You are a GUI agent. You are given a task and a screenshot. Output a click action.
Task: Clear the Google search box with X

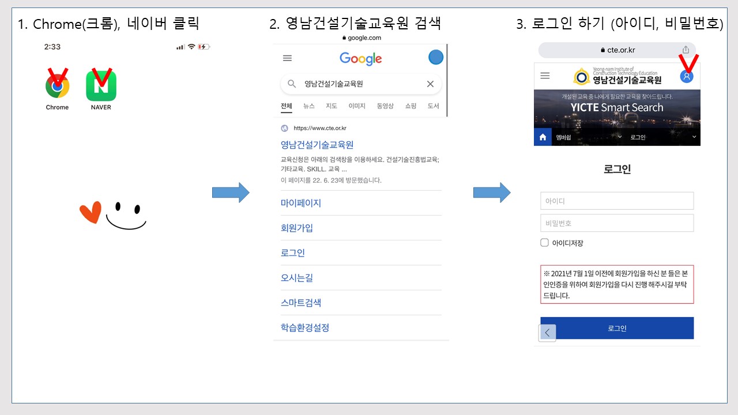coord(430,84)
